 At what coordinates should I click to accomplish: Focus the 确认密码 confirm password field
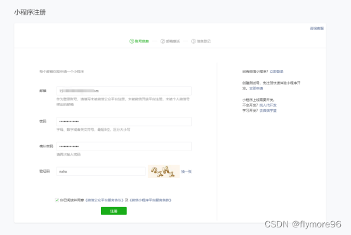pos(124,146)
